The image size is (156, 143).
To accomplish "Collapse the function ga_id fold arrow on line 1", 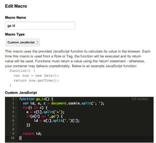I will point(16,99).
